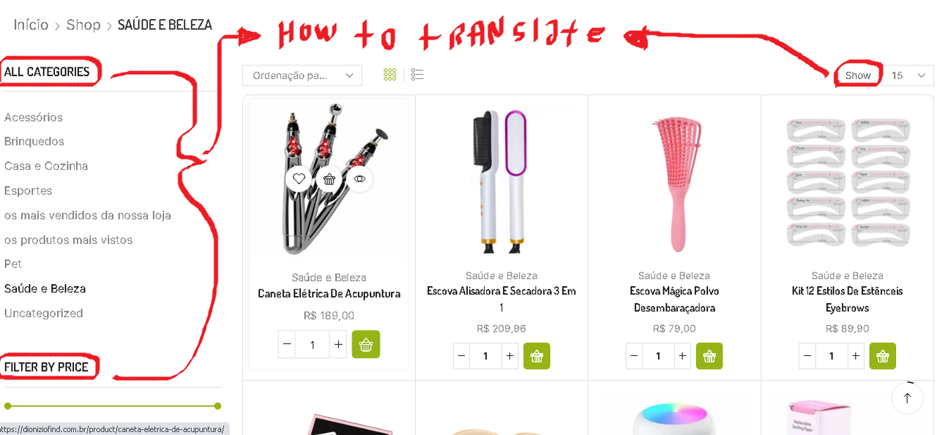This screenshot has width=937, height=435.
Task: Go to Início in the breadcrumb
Action: 31,25
